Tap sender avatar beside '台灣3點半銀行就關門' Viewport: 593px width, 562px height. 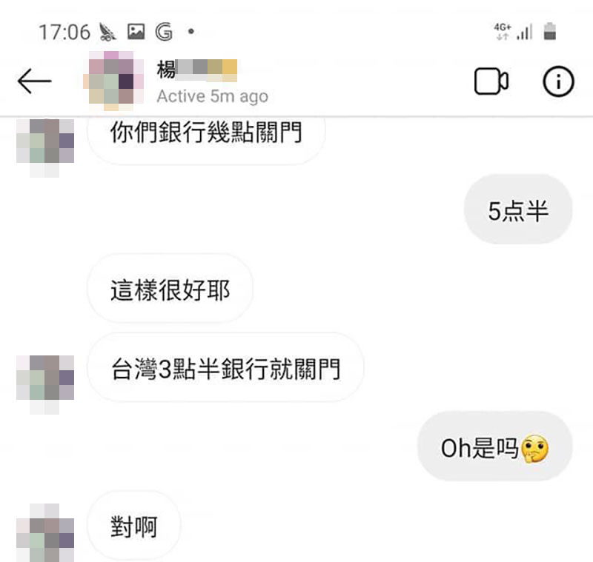pos(45,384)
